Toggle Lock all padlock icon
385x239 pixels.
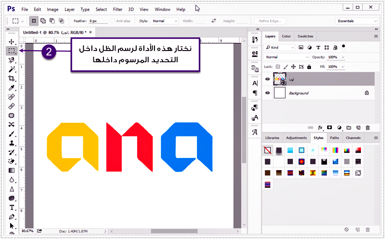309,66
